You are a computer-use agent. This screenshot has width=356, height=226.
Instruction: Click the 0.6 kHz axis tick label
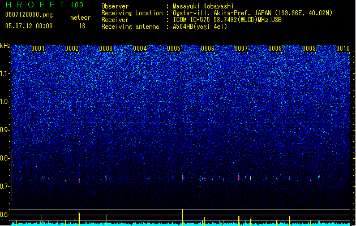click(x=5, y=215)
